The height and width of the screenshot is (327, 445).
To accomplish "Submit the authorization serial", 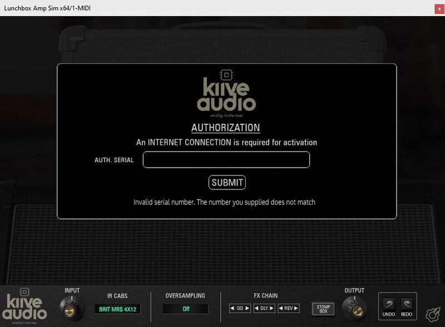I will [x=227, y=182].
